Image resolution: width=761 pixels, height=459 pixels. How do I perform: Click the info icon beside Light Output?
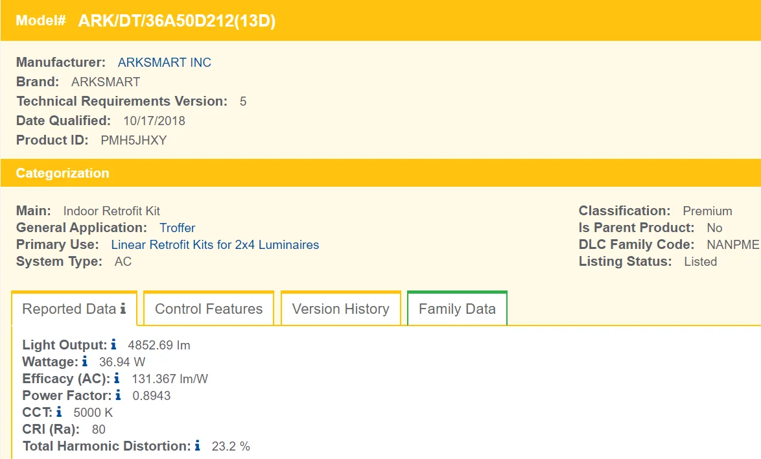(x=113, y=344)
